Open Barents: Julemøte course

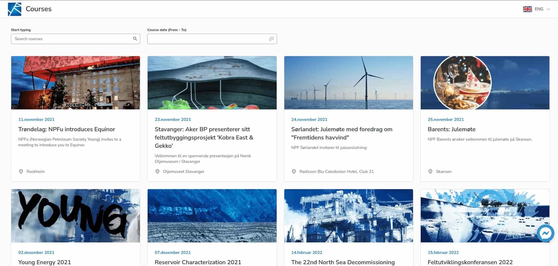[452, 129]
